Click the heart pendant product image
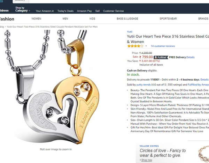209x163 pixels. point(52,87)
